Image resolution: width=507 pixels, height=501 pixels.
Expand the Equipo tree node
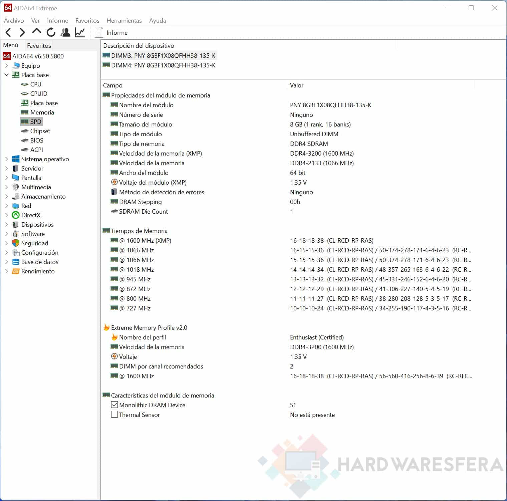6,65
